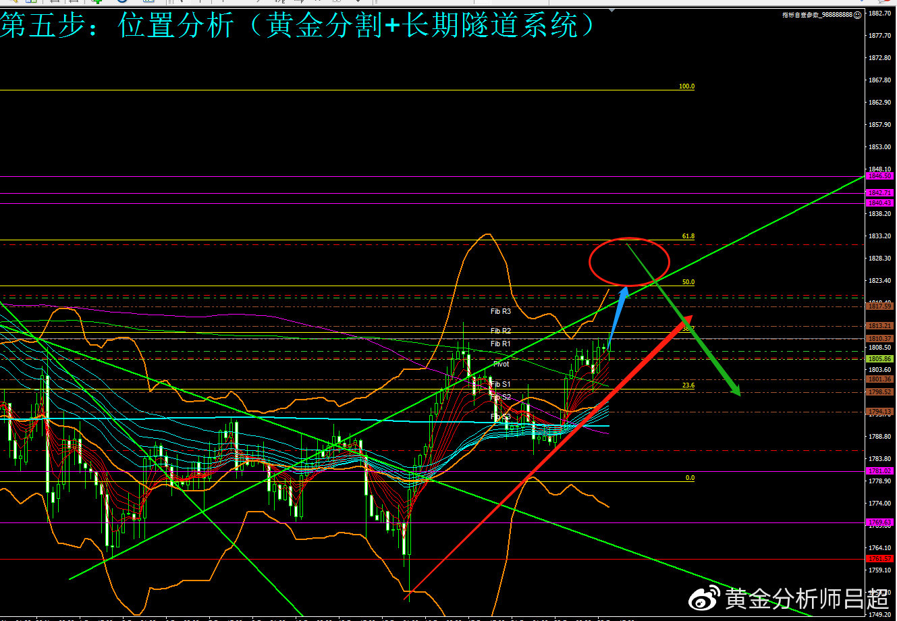This screenshot has height=621, width=897.
Task: Click the 1853.00 price scale value
Action: point(881,147)
